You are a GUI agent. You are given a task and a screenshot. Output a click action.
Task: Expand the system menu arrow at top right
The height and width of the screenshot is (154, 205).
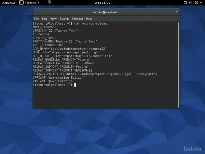(x=201, y=2)
